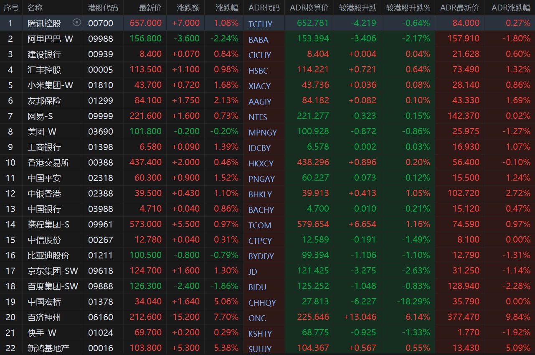Select the 香港交易所 stock name

[x=48, y=162]
